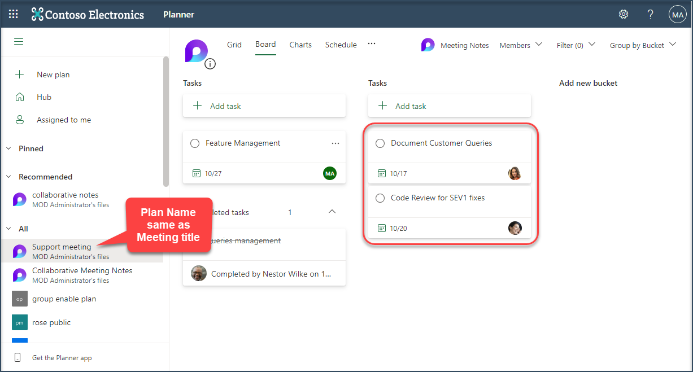
Task: Click the ellipsis next to the Schedule tab
Action: pos(372,44)
